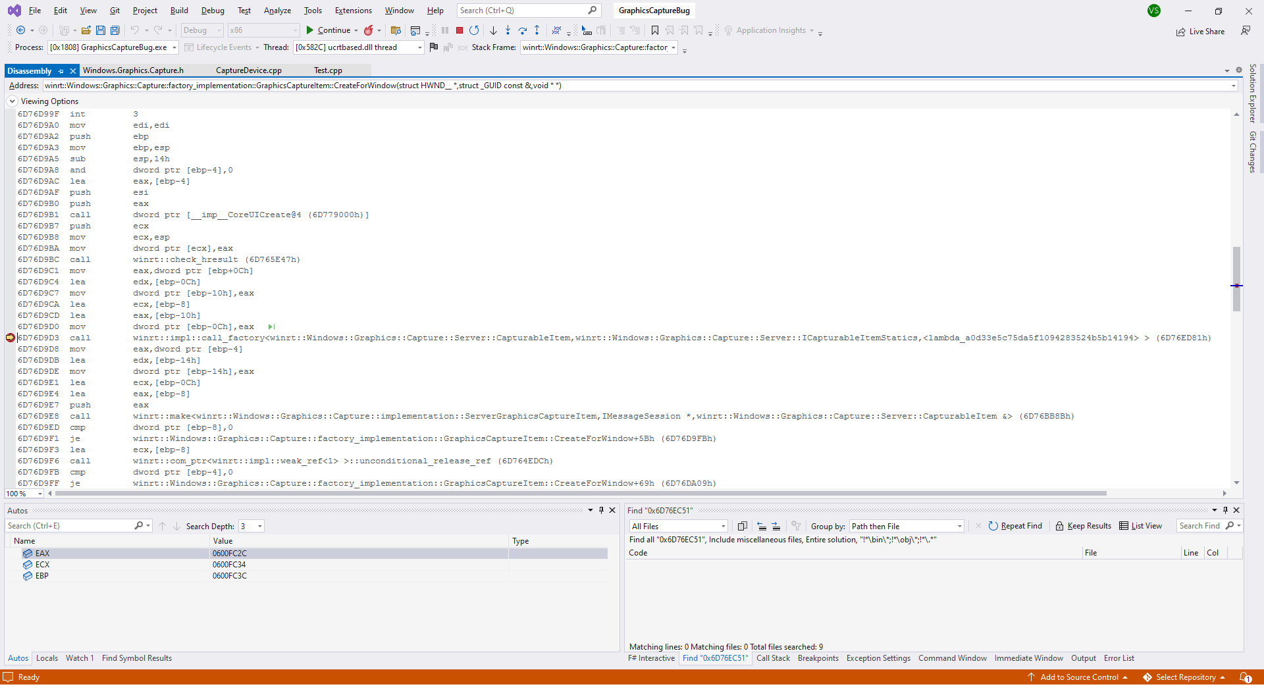Open the Process dropdown GraphicsCaptureBug.exe
The image size is (1264, 699).
[174, 47]
